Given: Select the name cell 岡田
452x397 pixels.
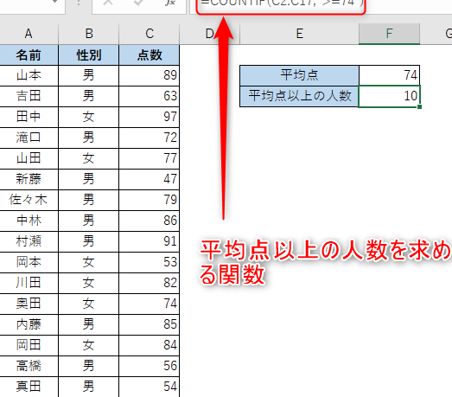Looking at the screenshot, I should pos(29,346).
